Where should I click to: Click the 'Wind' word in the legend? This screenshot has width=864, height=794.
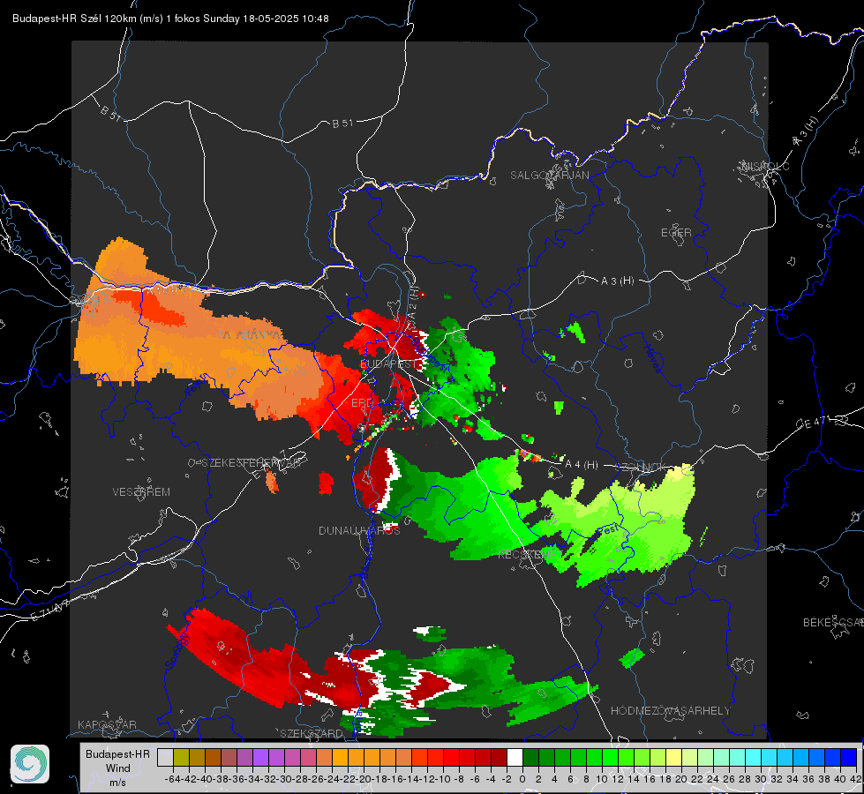[118, 768]
